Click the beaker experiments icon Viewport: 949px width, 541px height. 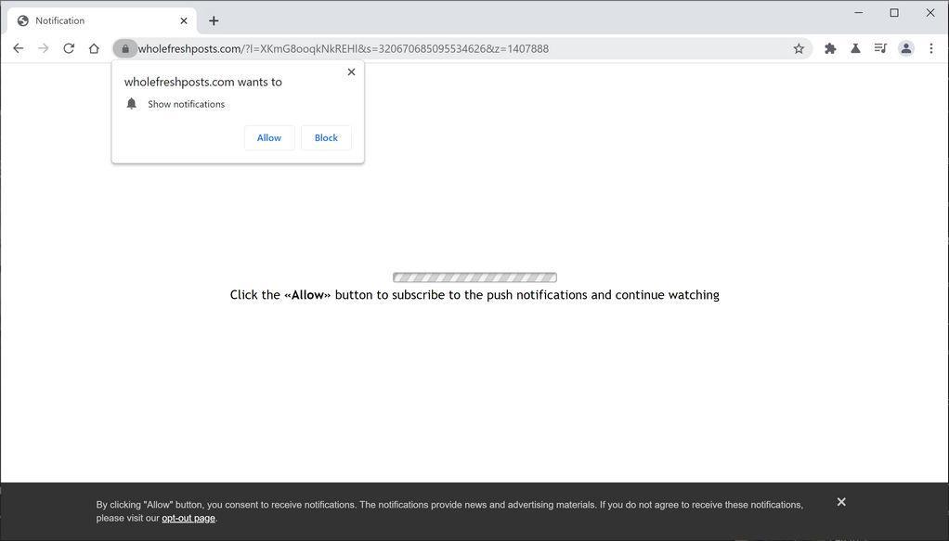coord(855,48)
